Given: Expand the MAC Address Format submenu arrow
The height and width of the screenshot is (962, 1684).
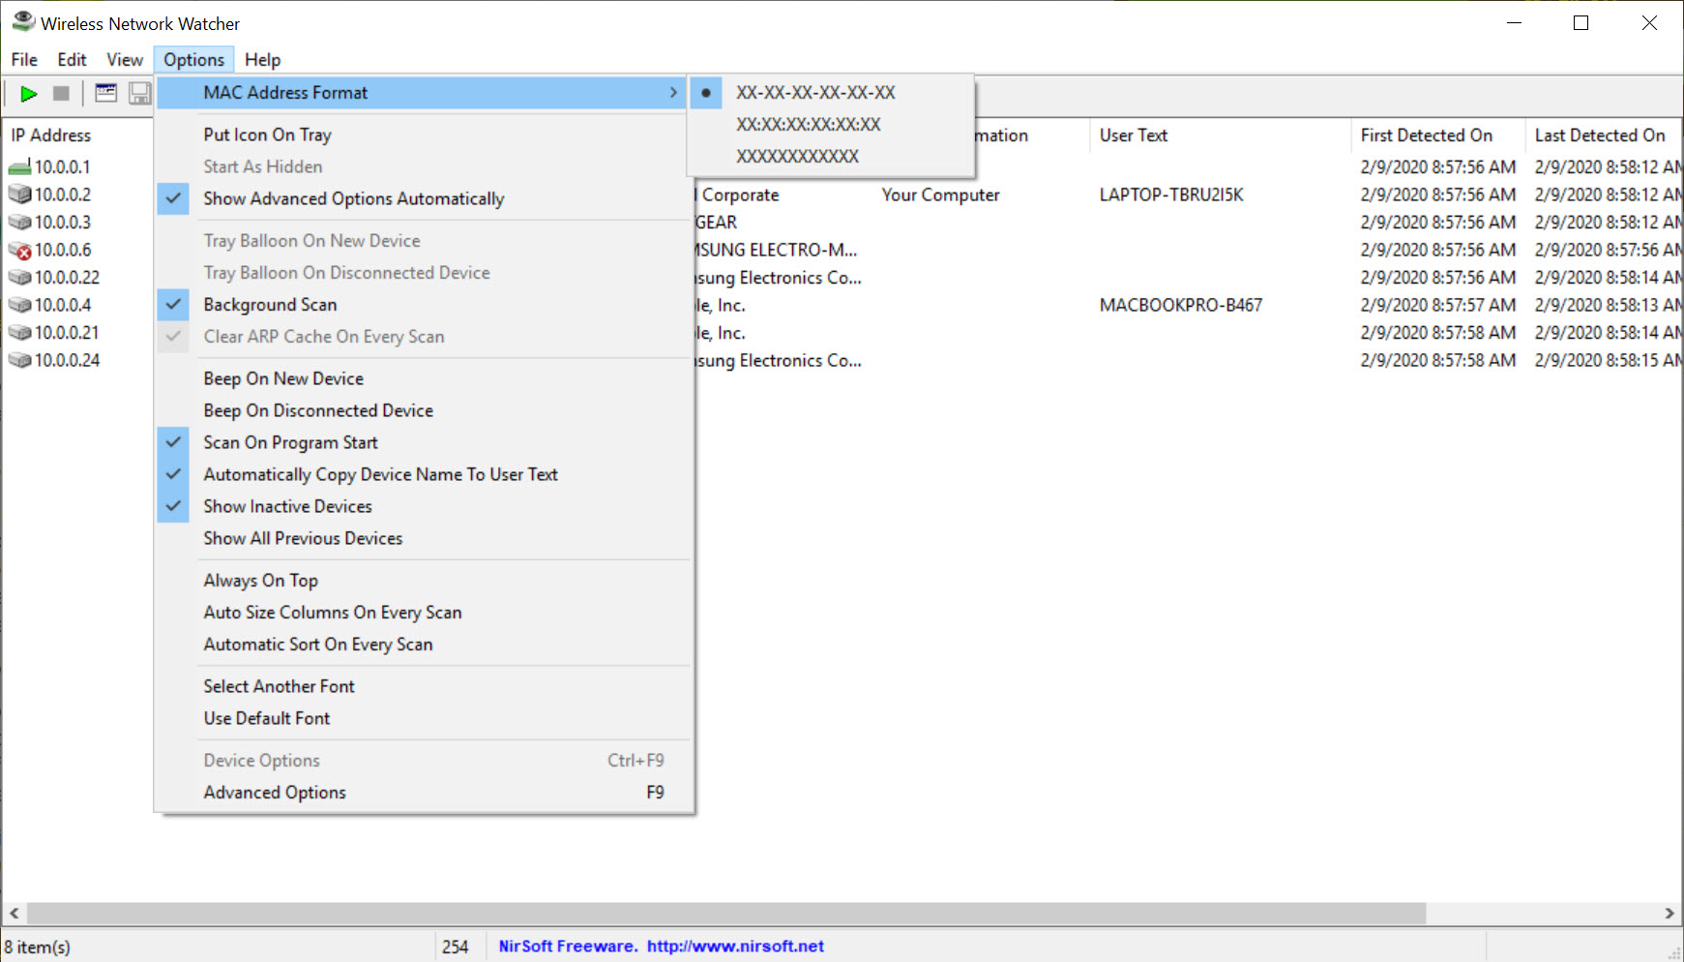Looking at the screenshot, I should click(x=673, y=93).
